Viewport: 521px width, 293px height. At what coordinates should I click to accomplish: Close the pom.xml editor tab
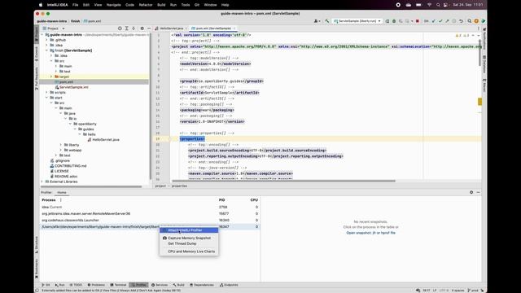[x=234, y=28]
